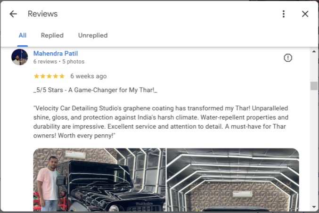The width and height of the screenshot is (319, 213).
Task: Open the three-dot more options menu
Action: tap(283, 14)
